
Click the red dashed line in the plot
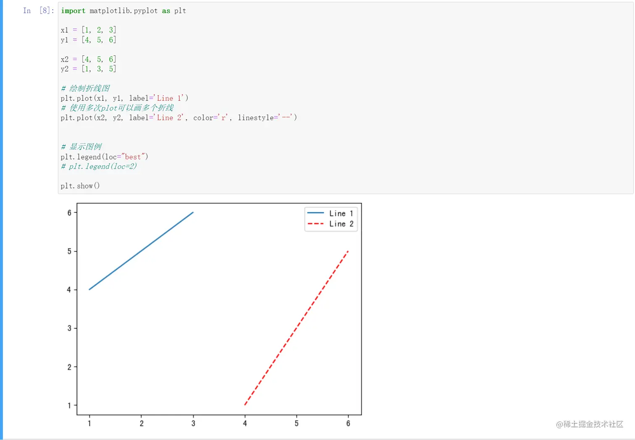[x=297, y=328]
